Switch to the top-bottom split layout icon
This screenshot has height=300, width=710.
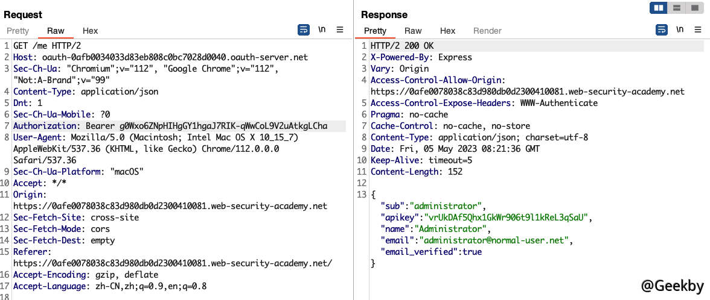[x=677, y=8]
